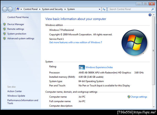Click the computer icon in address bar
This screenshot has height=115, width=157.
[18, 9]
